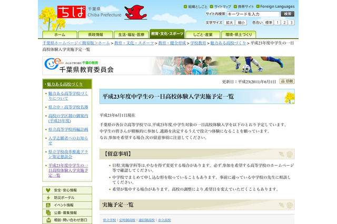Open the 生活・福祉・医療 tab
This screenshot has width=337, height=224.
pos(131,35)
